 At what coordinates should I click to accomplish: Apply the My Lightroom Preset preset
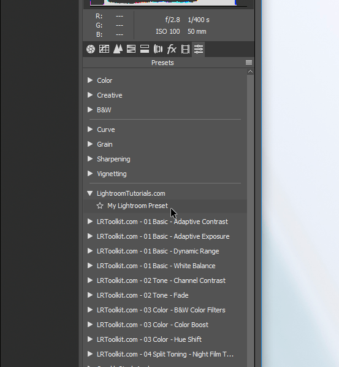point(137,206)
